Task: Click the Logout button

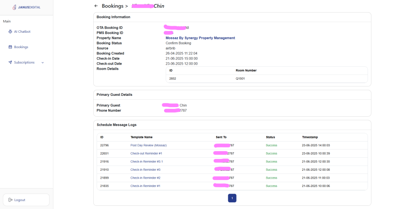Action: click(x=26, y=200)
